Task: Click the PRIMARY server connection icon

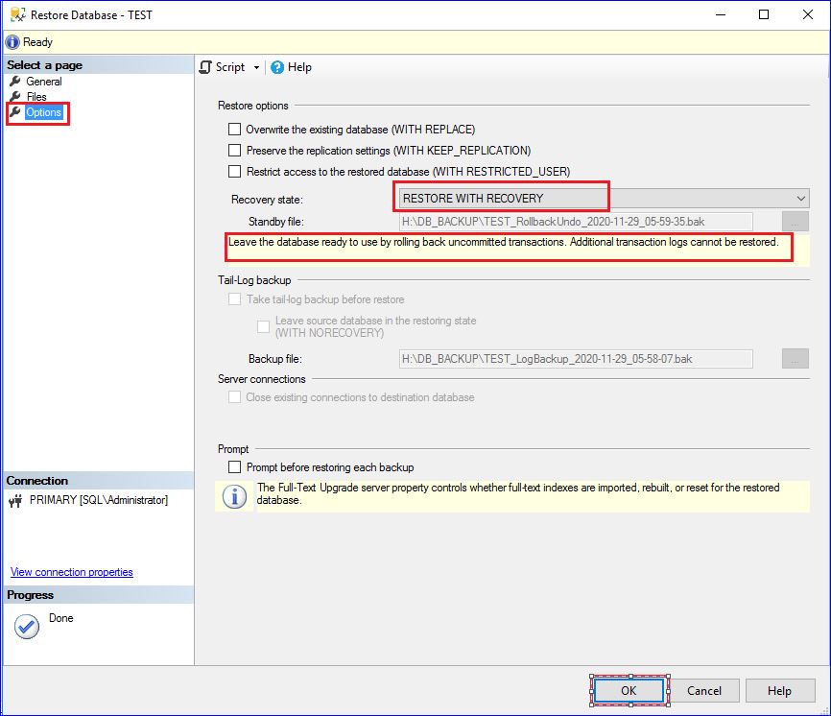Action: point(16,500)
